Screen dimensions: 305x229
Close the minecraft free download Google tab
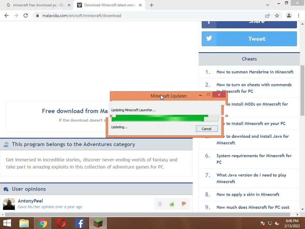click(69, 5)
